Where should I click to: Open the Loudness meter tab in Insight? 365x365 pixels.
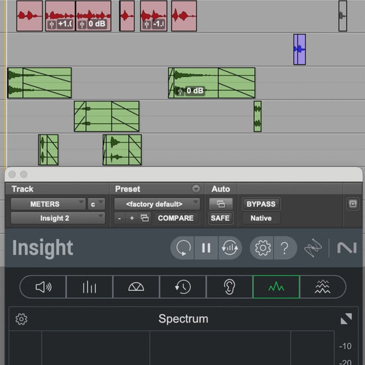coord(43,287)
